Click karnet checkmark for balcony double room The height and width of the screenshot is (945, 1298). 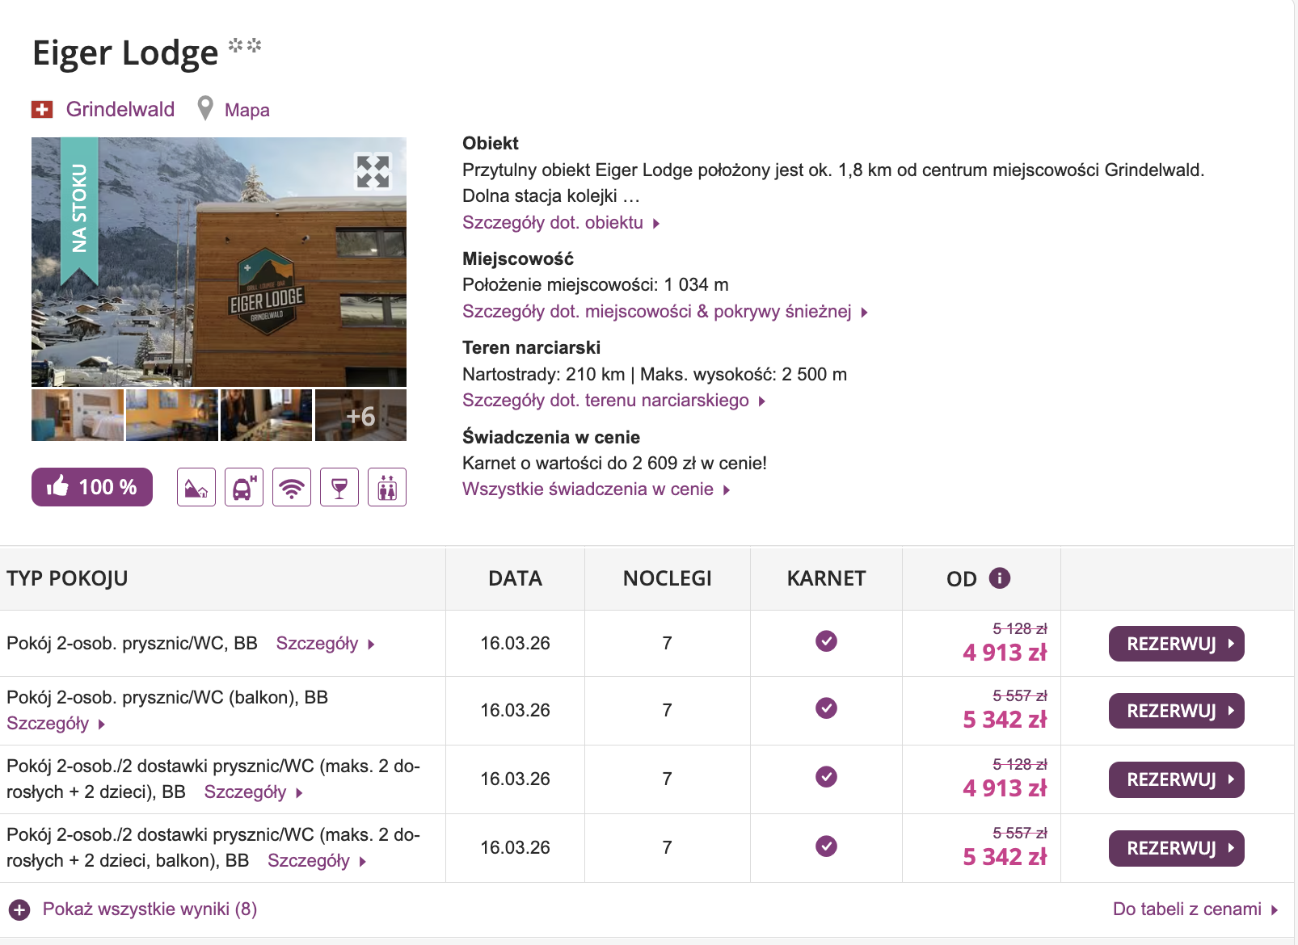[826, 708]
